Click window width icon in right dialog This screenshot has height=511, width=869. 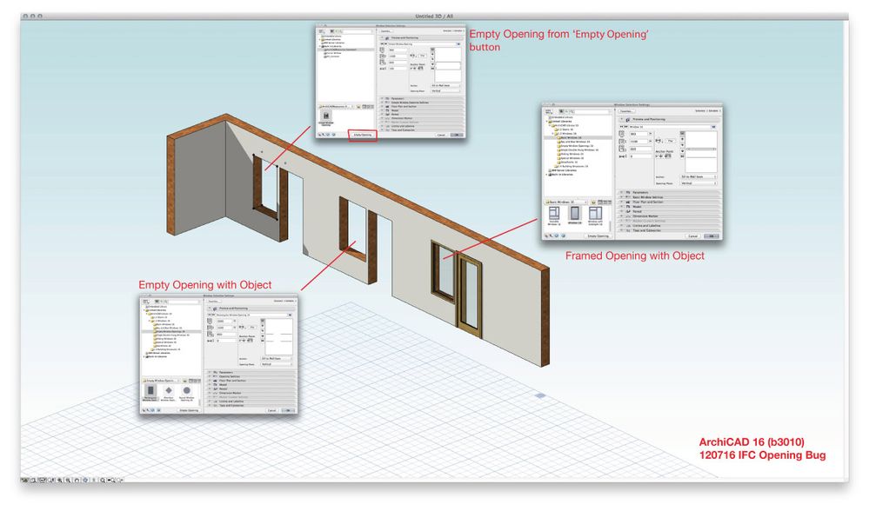pyautogui.click(x=622, y=134)
